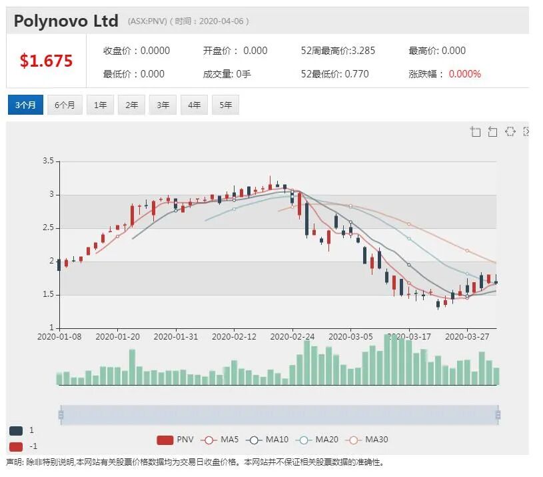The image size is (543, 477).
Task: Click the 3.5 y-axis price label
Action: (x=49, y=161)
